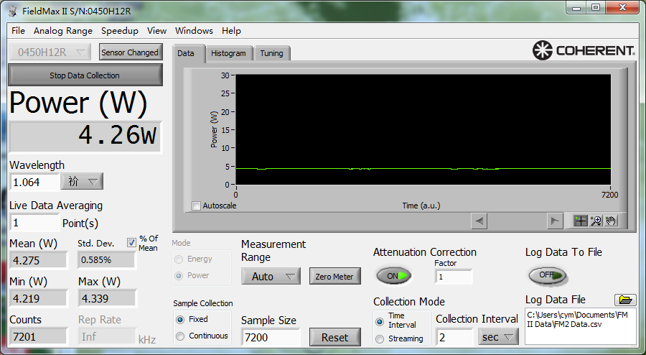Viewport: 646px width, 355px height.
Task: Select the Power mode radio button
Action: point(179,276)
